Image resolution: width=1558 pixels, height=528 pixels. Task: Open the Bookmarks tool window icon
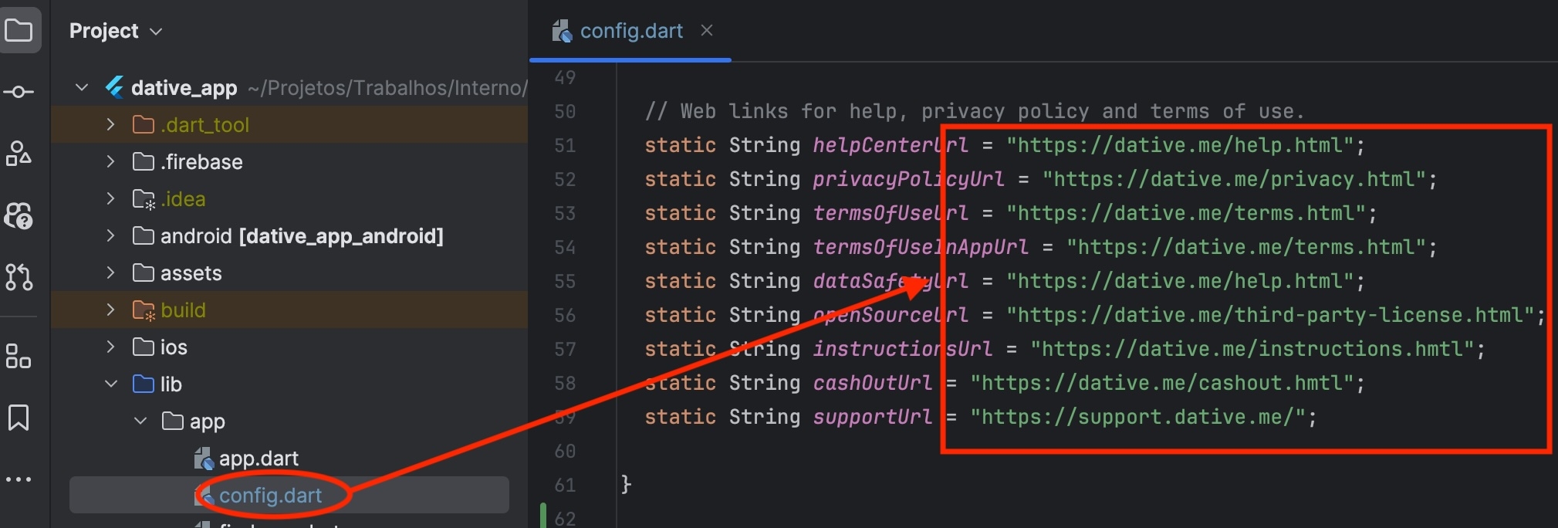(19, 418)
